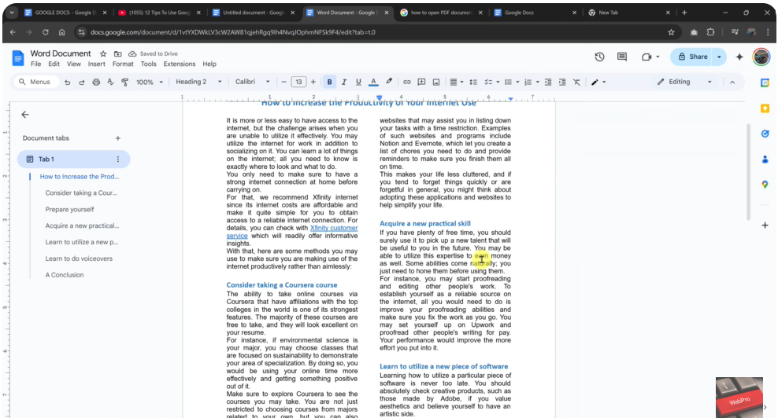778x418 pixels.
Task: Insert a link using the toolbar link icon
Action: point(407,82)
